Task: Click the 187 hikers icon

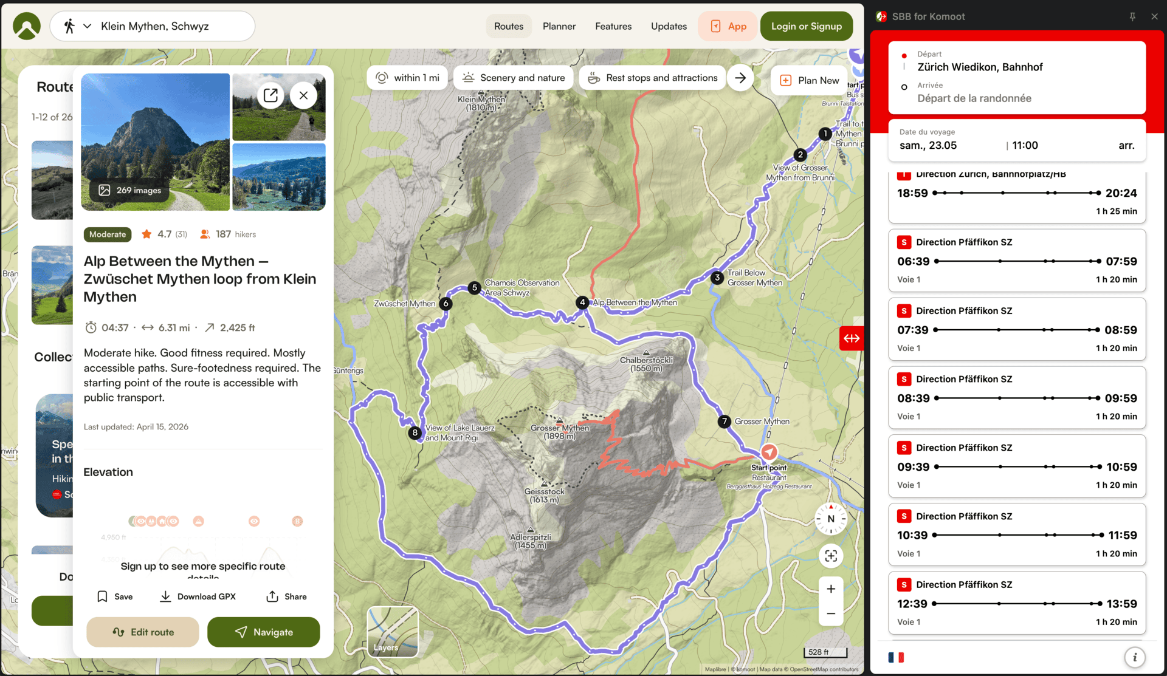Action: (x=205, y=234)
